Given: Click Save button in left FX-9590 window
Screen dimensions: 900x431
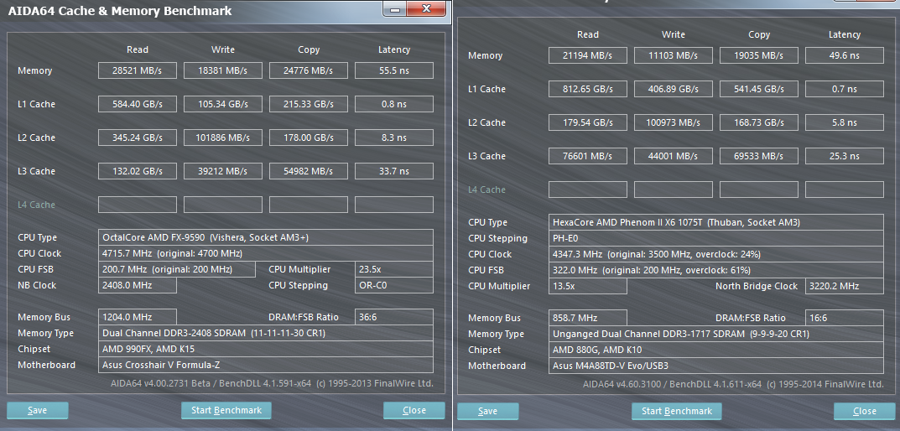Looking at the screenshot, I should tap(37, 410).
